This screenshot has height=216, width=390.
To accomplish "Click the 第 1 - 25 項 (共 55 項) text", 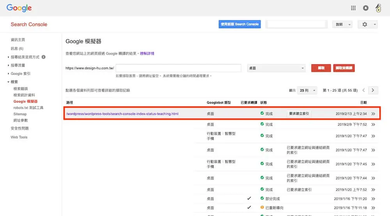I will tap(340, 90).
